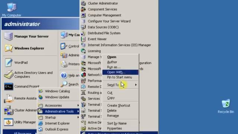Open the Remote Assistance shortcut
The height and width of the screenshot is (134, 238).
coord(20,98)
